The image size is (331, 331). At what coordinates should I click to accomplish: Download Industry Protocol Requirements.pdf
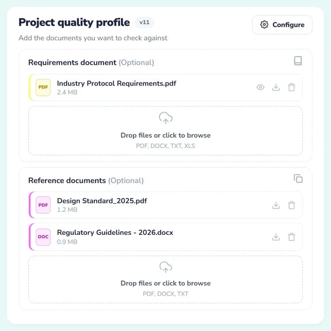pyautogui.click(x=276, y=87)
